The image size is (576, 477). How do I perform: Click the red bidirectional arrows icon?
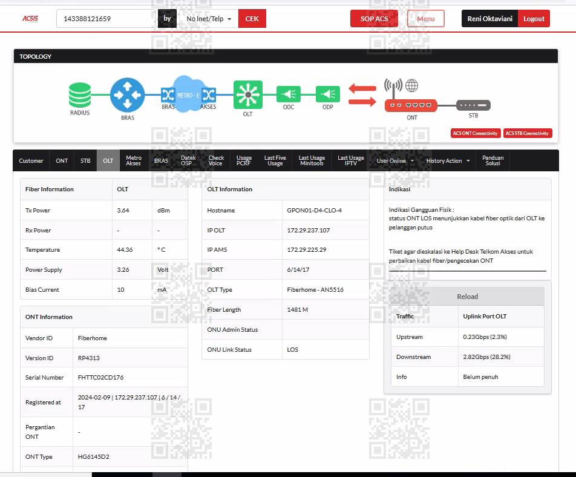click(x=362, y=95)
